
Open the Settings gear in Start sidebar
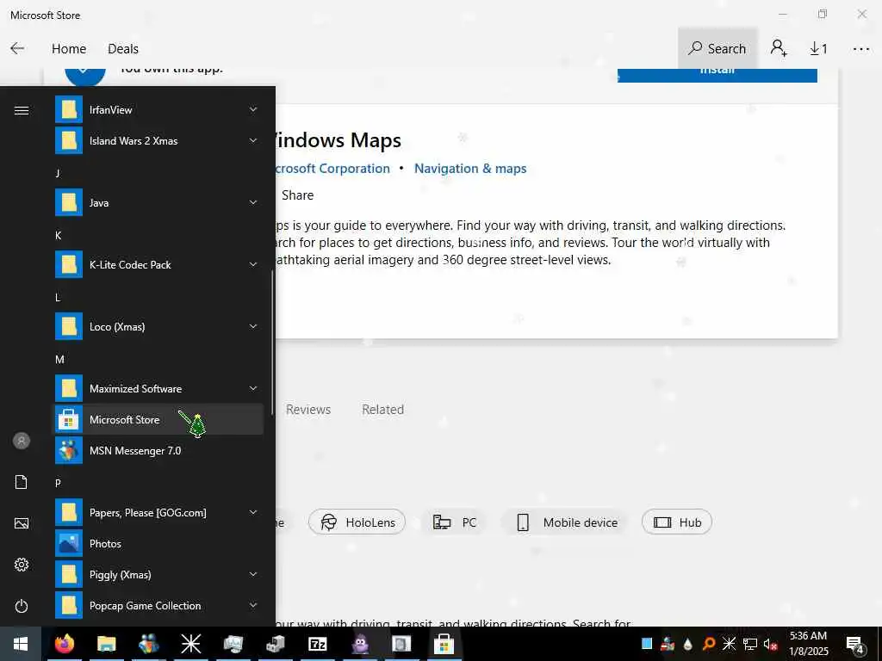(22, 565)
